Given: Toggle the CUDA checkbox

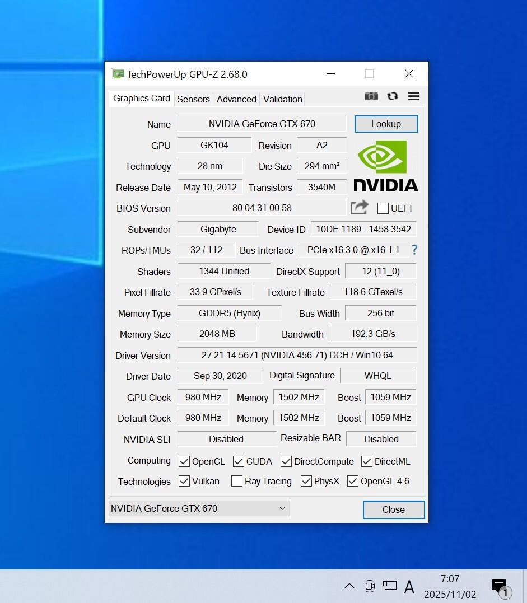Looking at the screenshot, I should click(x=239, y=461).
